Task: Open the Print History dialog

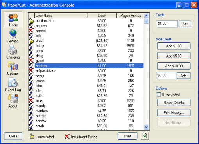Action: click(x=174, y=113)
